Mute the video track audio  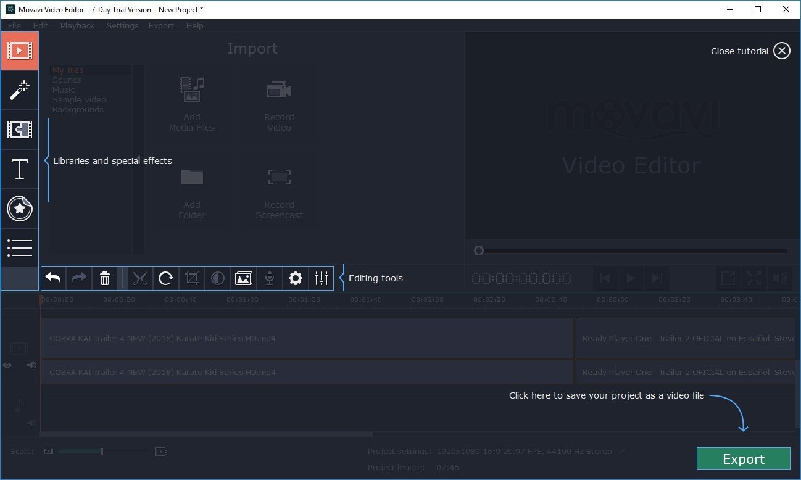click(x=31, y=365)
